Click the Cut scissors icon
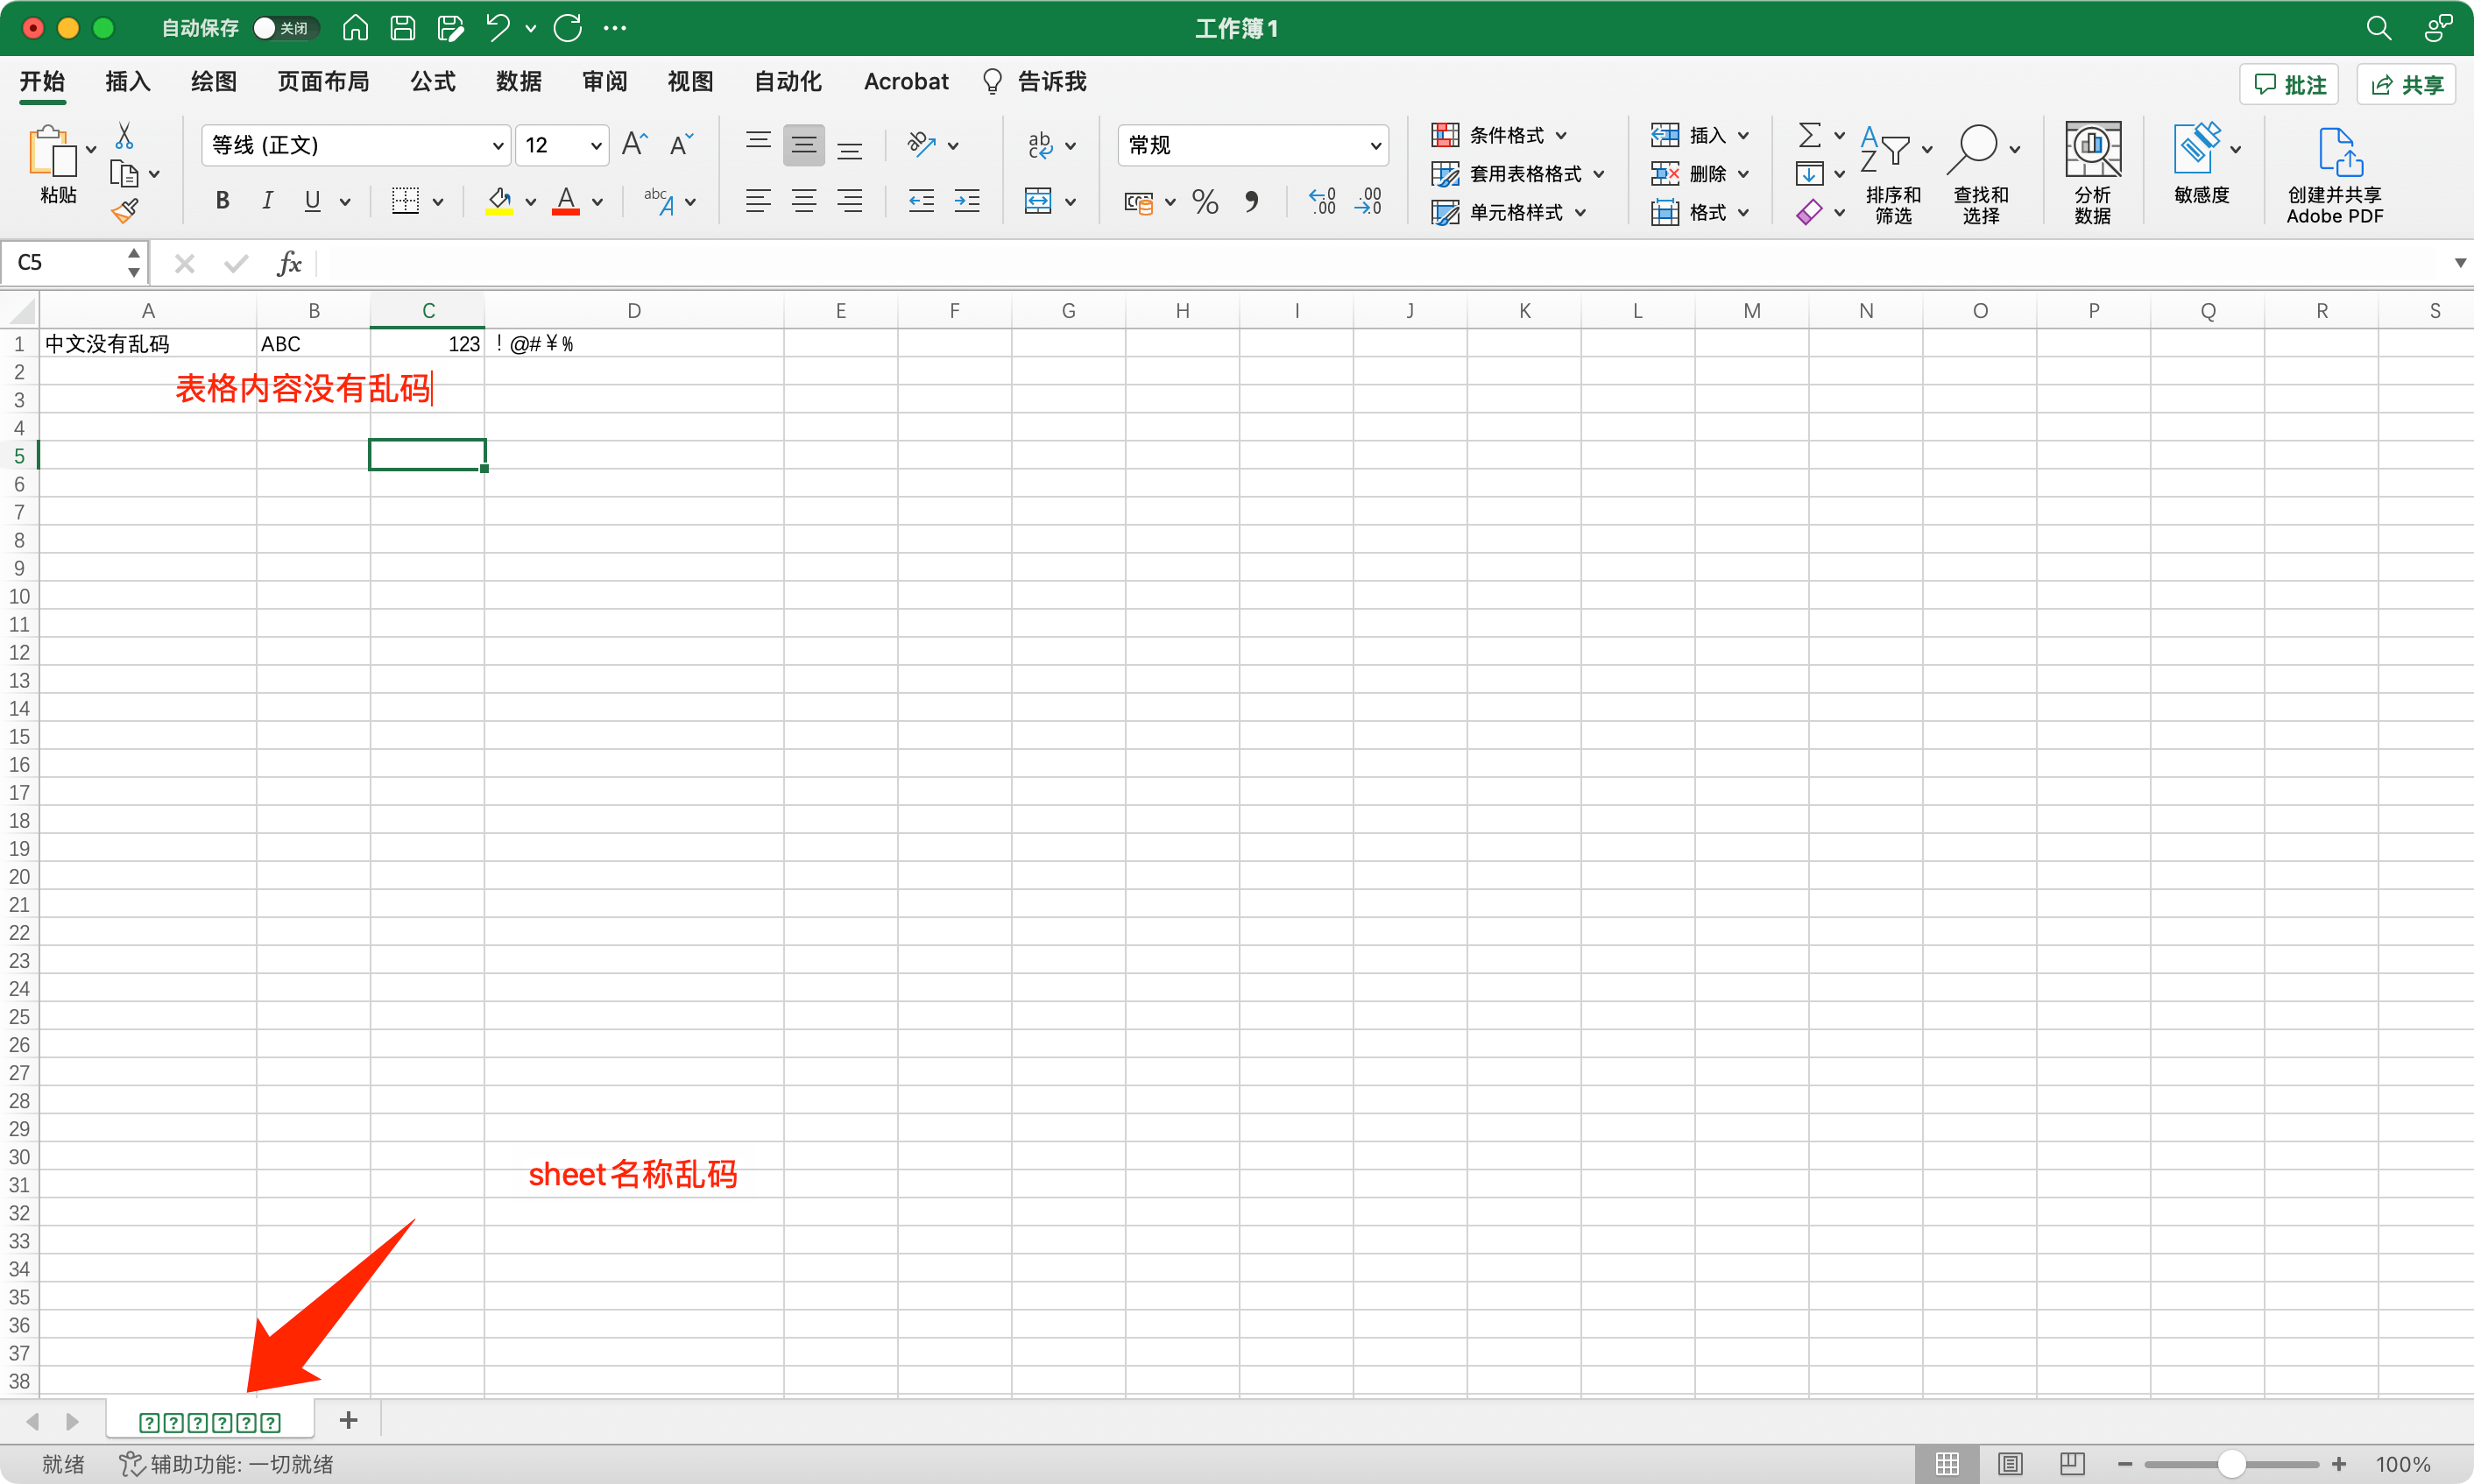2474x1484 pixels. coord(124,136)
